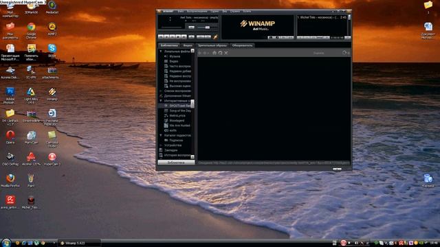Click the Michel Telo playlist entry

pos(322,17)
